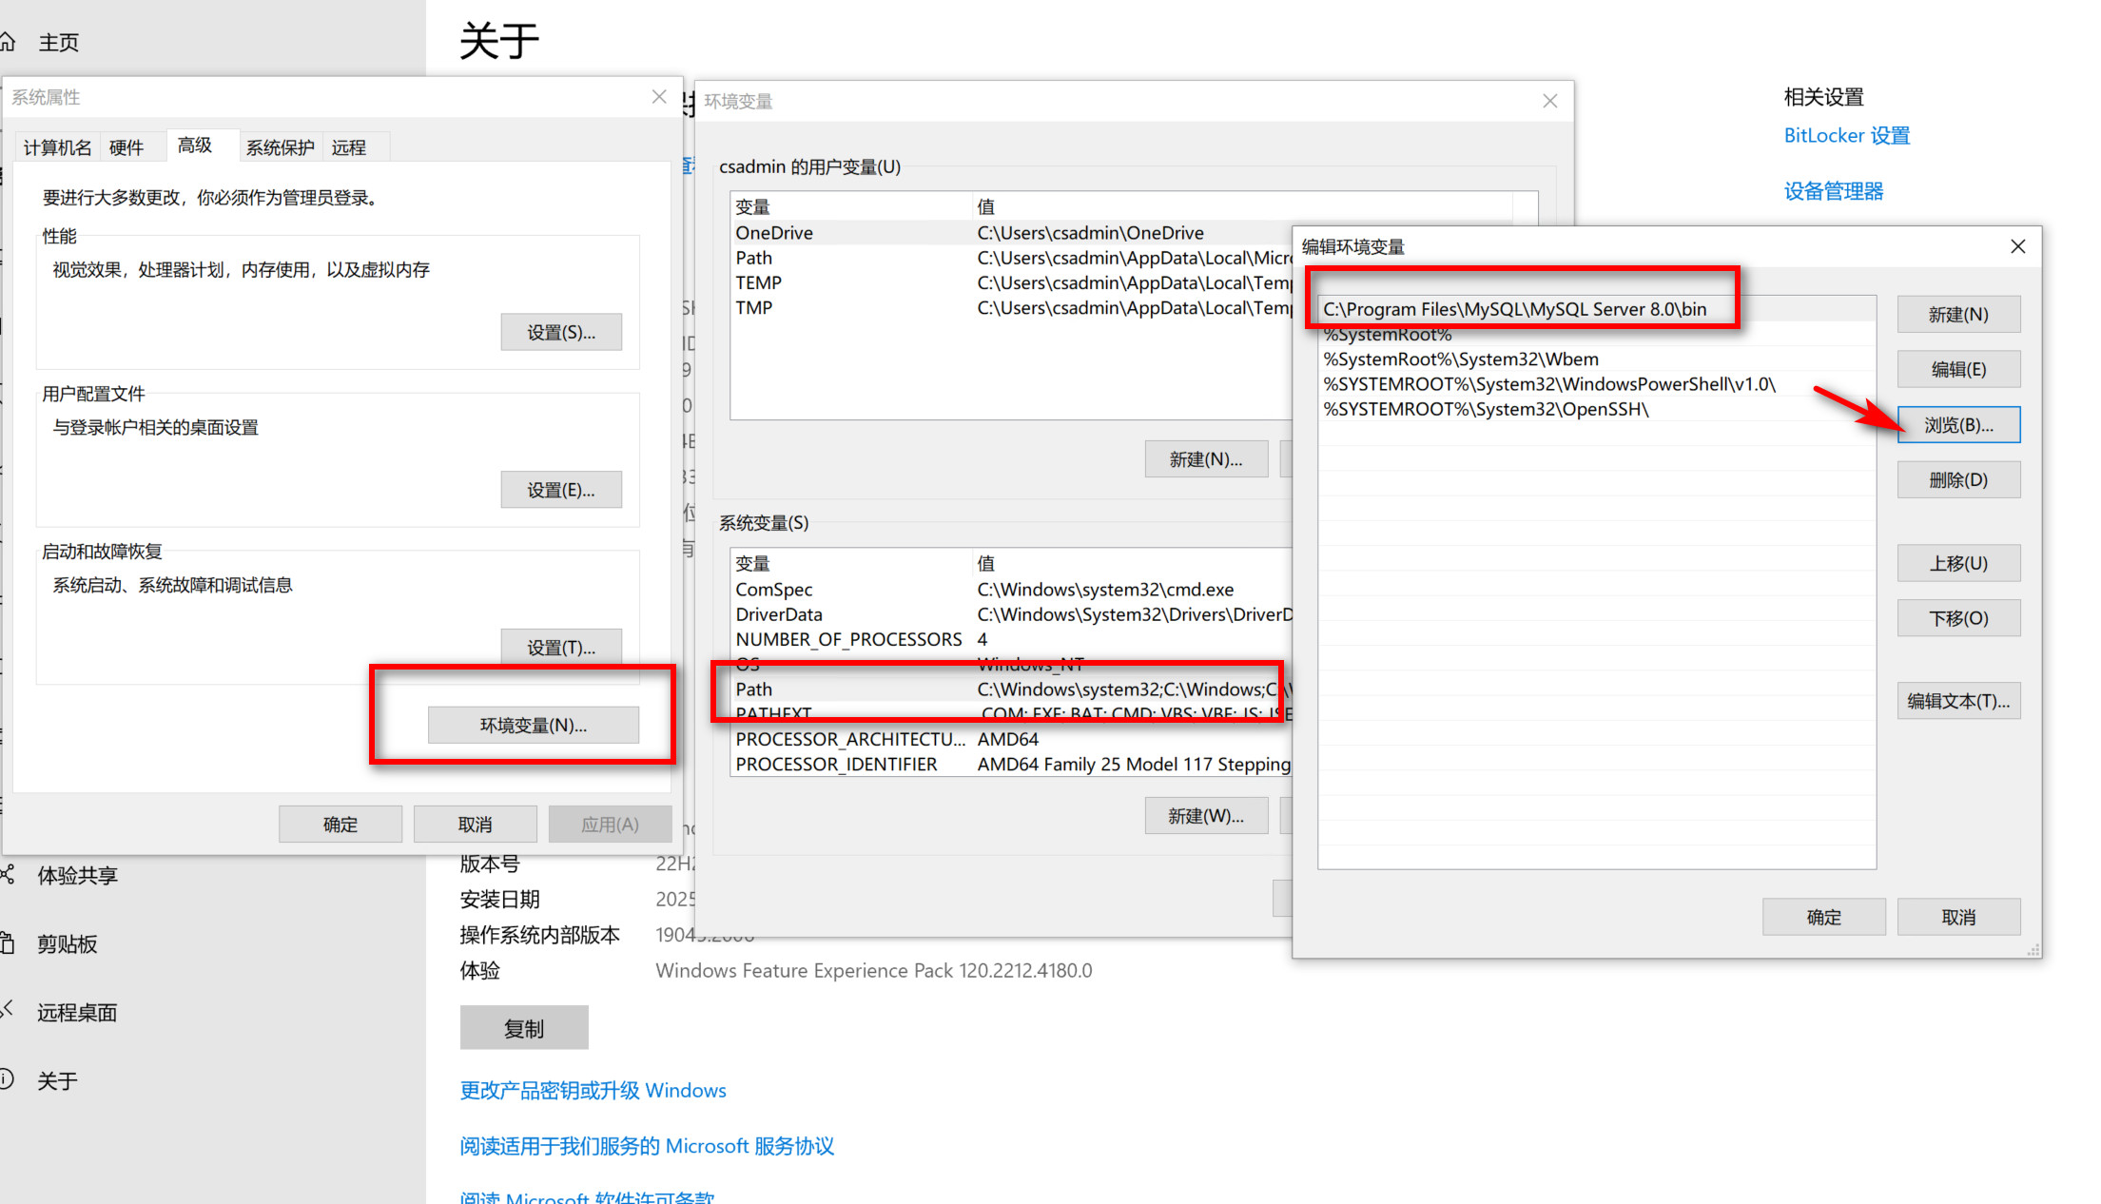Switch to the 计算机名 tab
The height and width of the screenshot is (1204, 2101).
tap(56, 146)
